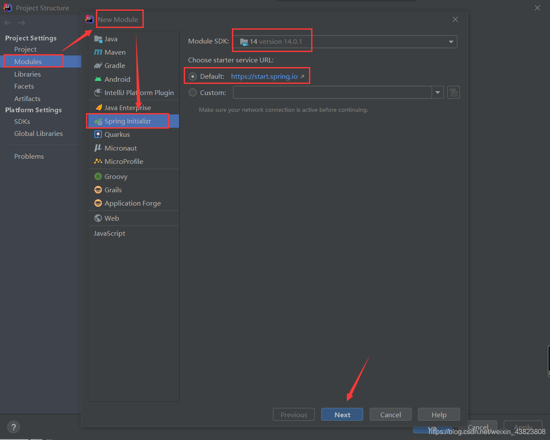
Task: Select the Default starter URL radio button
Action: pos(193,77)
